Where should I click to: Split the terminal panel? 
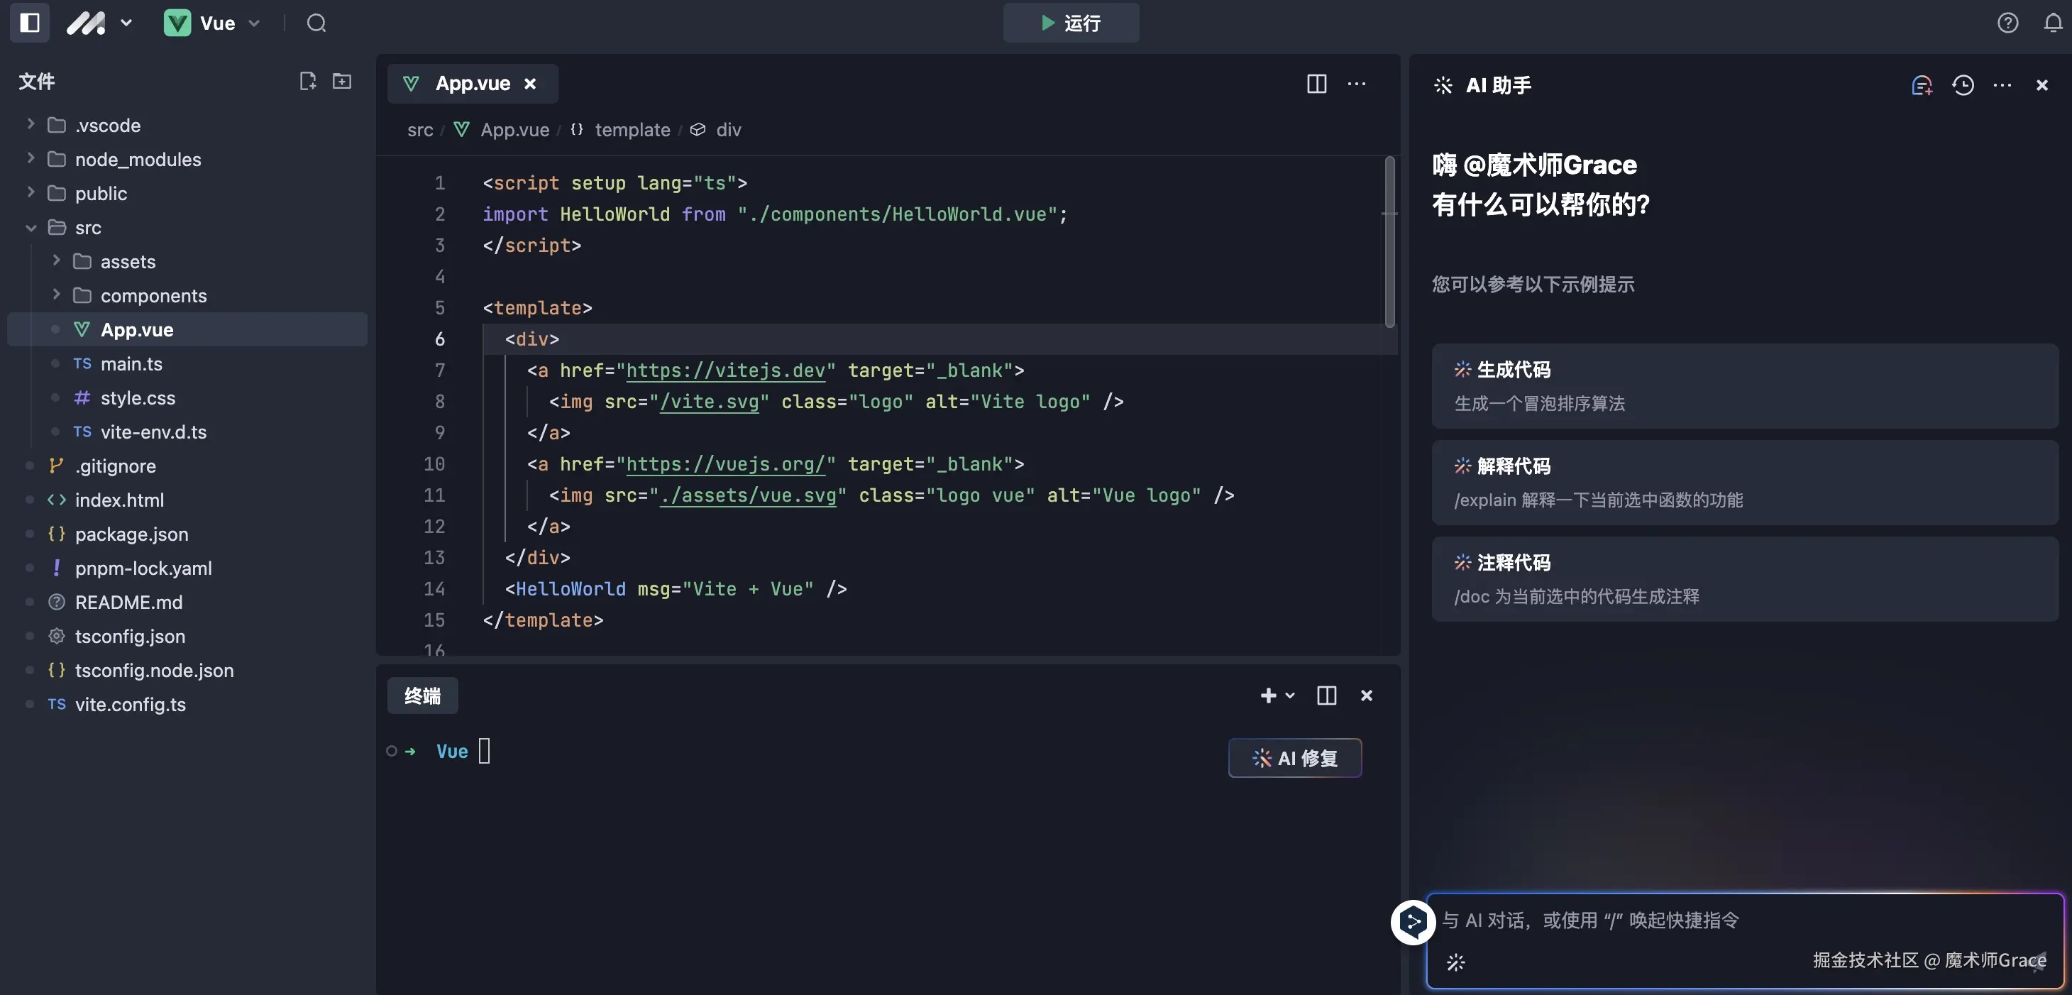coord(1326,695)
